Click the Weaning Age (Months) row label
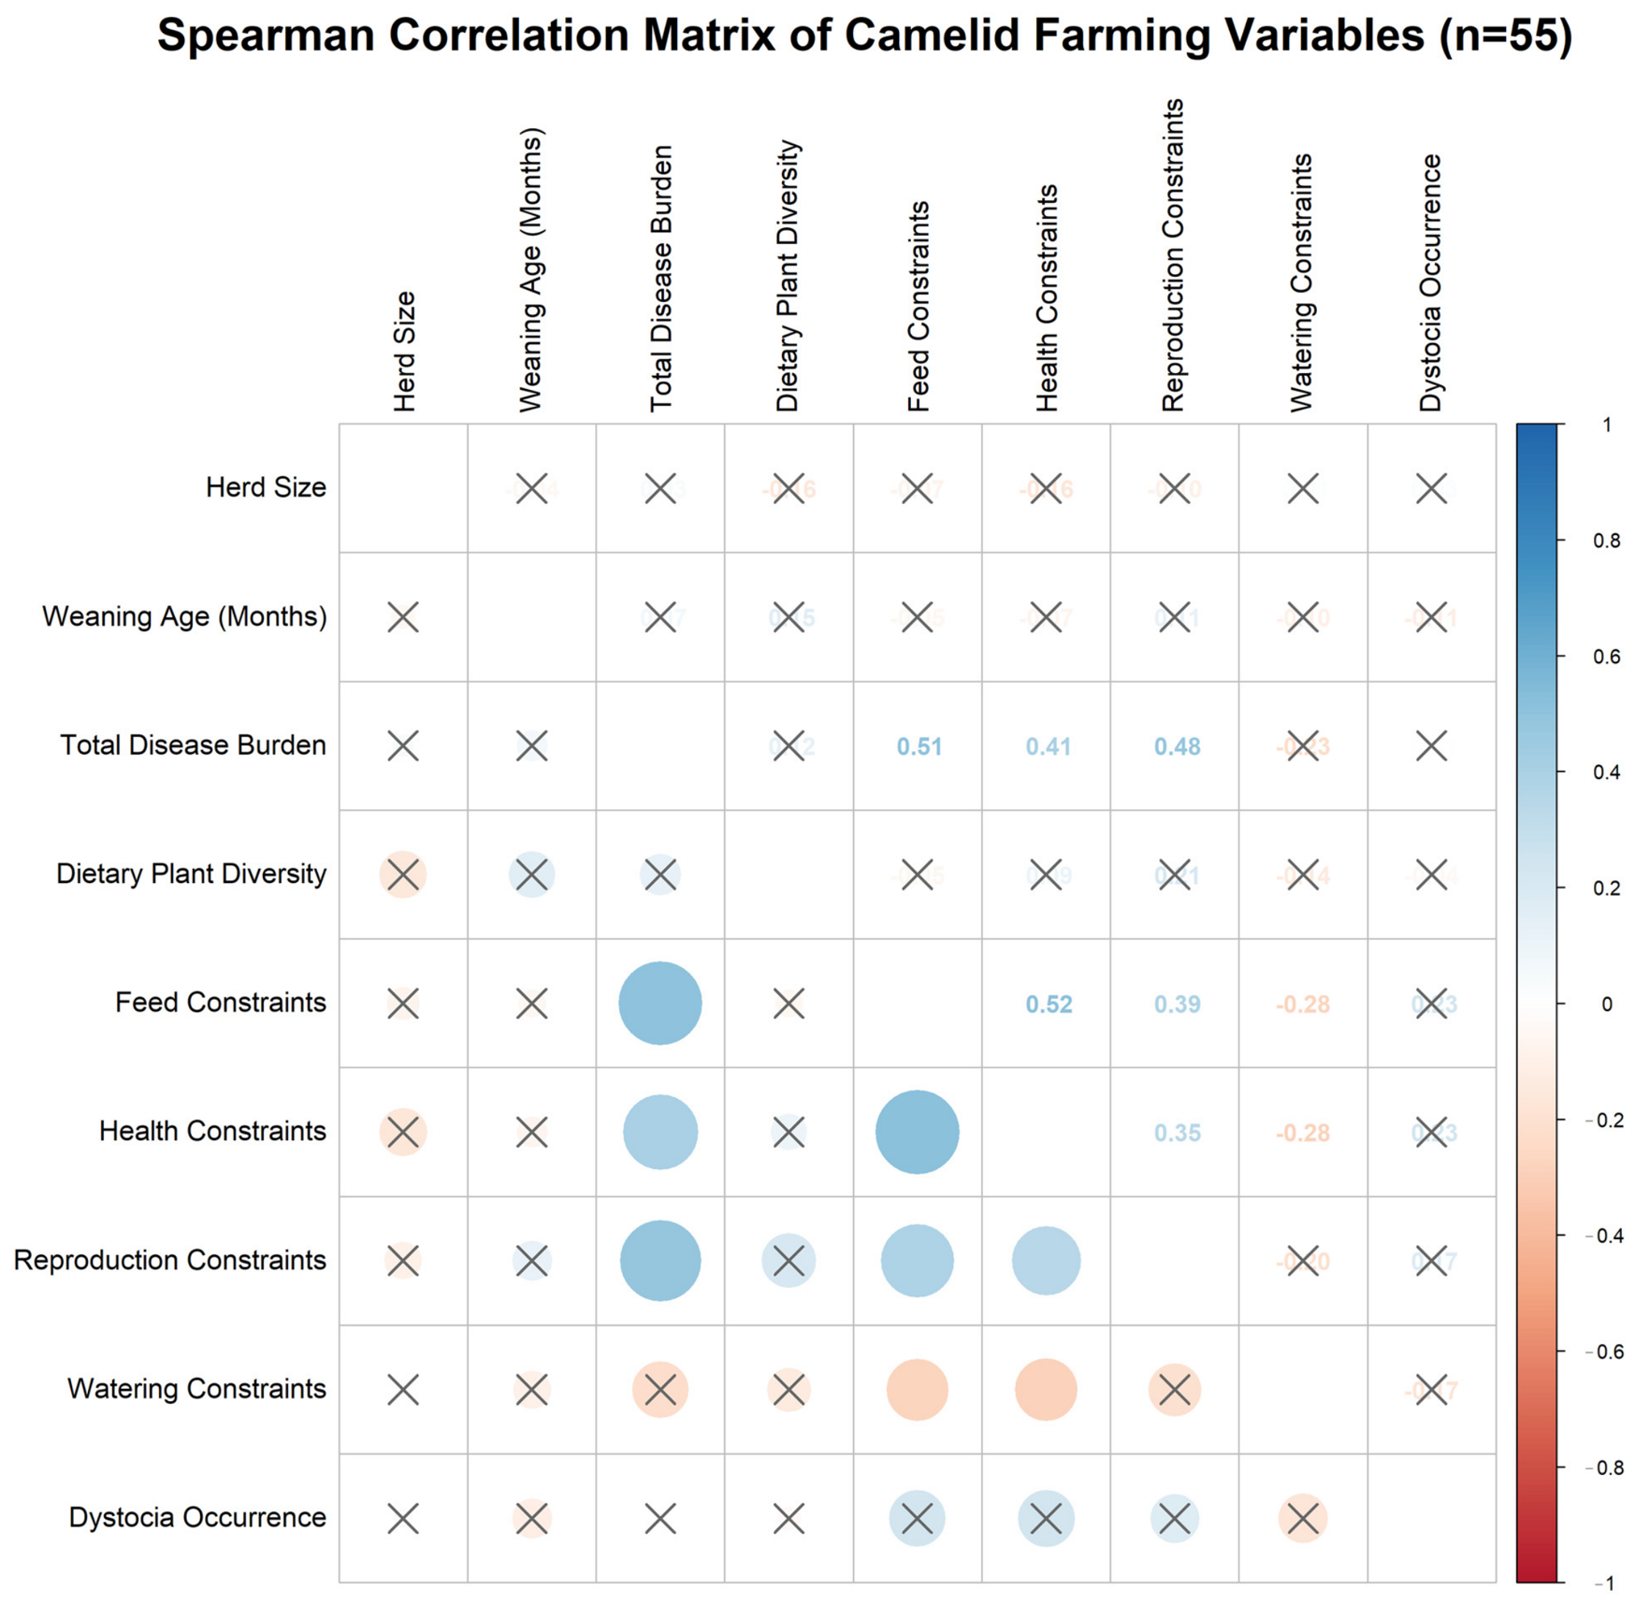This screenshot has height=1604, width=1635. point(184,616)
